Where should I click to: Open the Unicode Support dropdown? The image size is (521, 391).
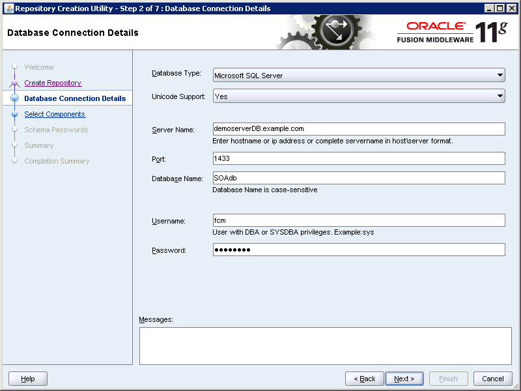click(358, 96)
